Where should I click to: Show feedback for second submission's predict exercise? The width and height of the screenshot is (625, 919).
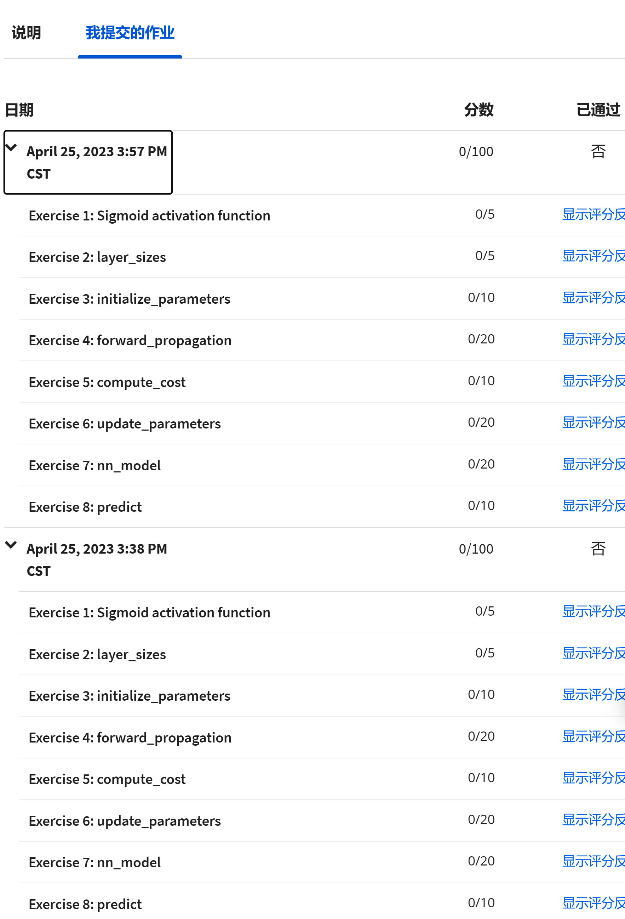[593, 903]
